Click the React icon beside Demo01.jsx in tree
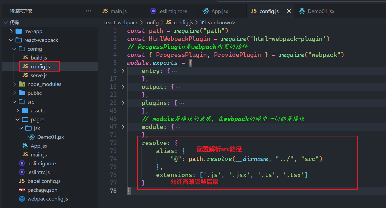Image resolution: width=386 pixels, height=208 pixels. click(x=32, y=137)
